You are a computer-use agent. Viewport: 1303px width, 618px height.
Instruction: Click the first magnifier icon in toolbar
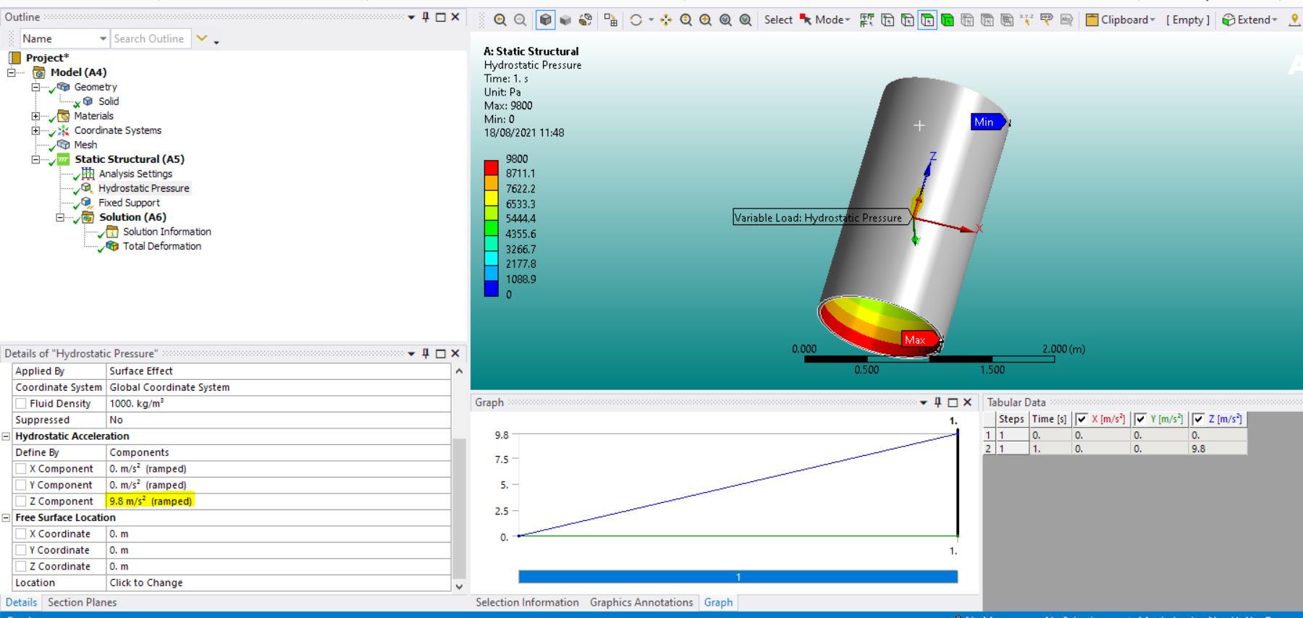499,20
